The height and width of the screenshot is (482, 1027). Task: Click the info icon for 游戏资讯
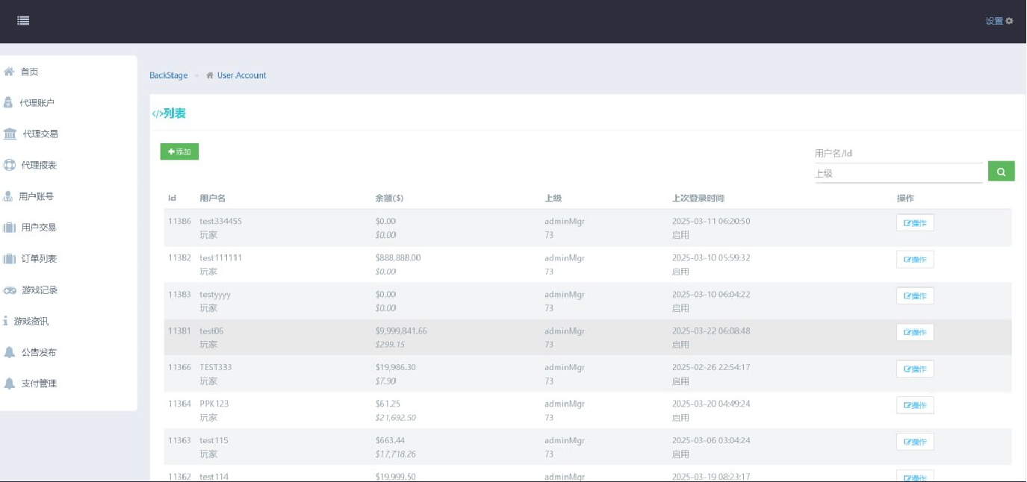click(6, 322)
